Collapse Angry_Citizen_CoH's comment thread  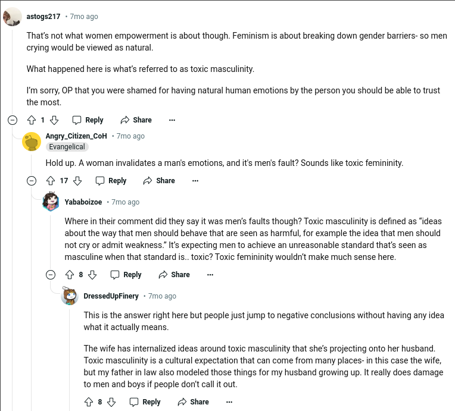[32, 180]
